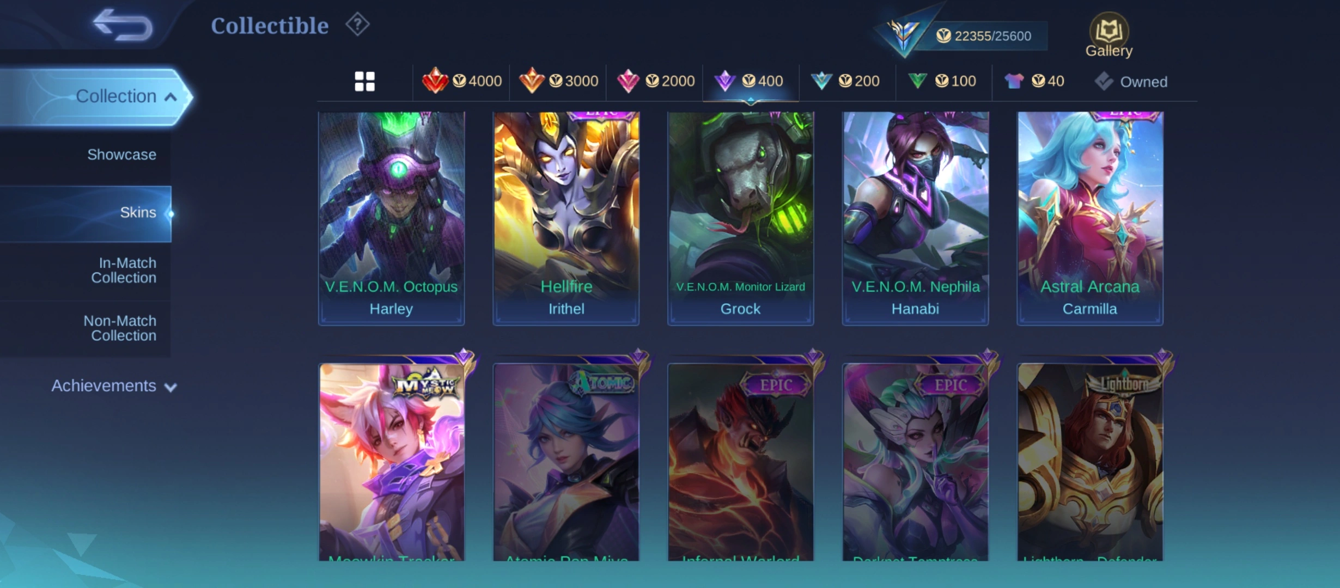Filter by green 100-point gem tier
This screenshot has height=588, width=1340.
click(x=942, y=81)
